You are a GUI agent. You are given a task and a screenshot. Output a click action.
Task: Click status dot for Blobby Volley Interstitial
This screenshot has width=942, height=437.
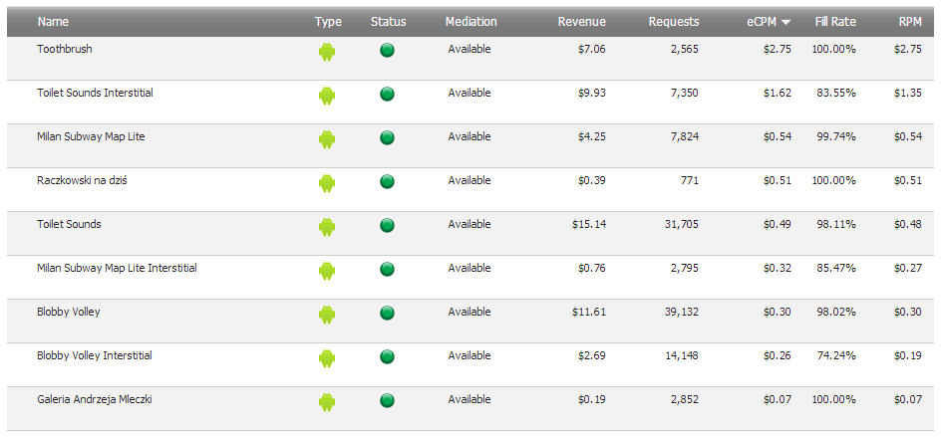[x=388, y=357]
